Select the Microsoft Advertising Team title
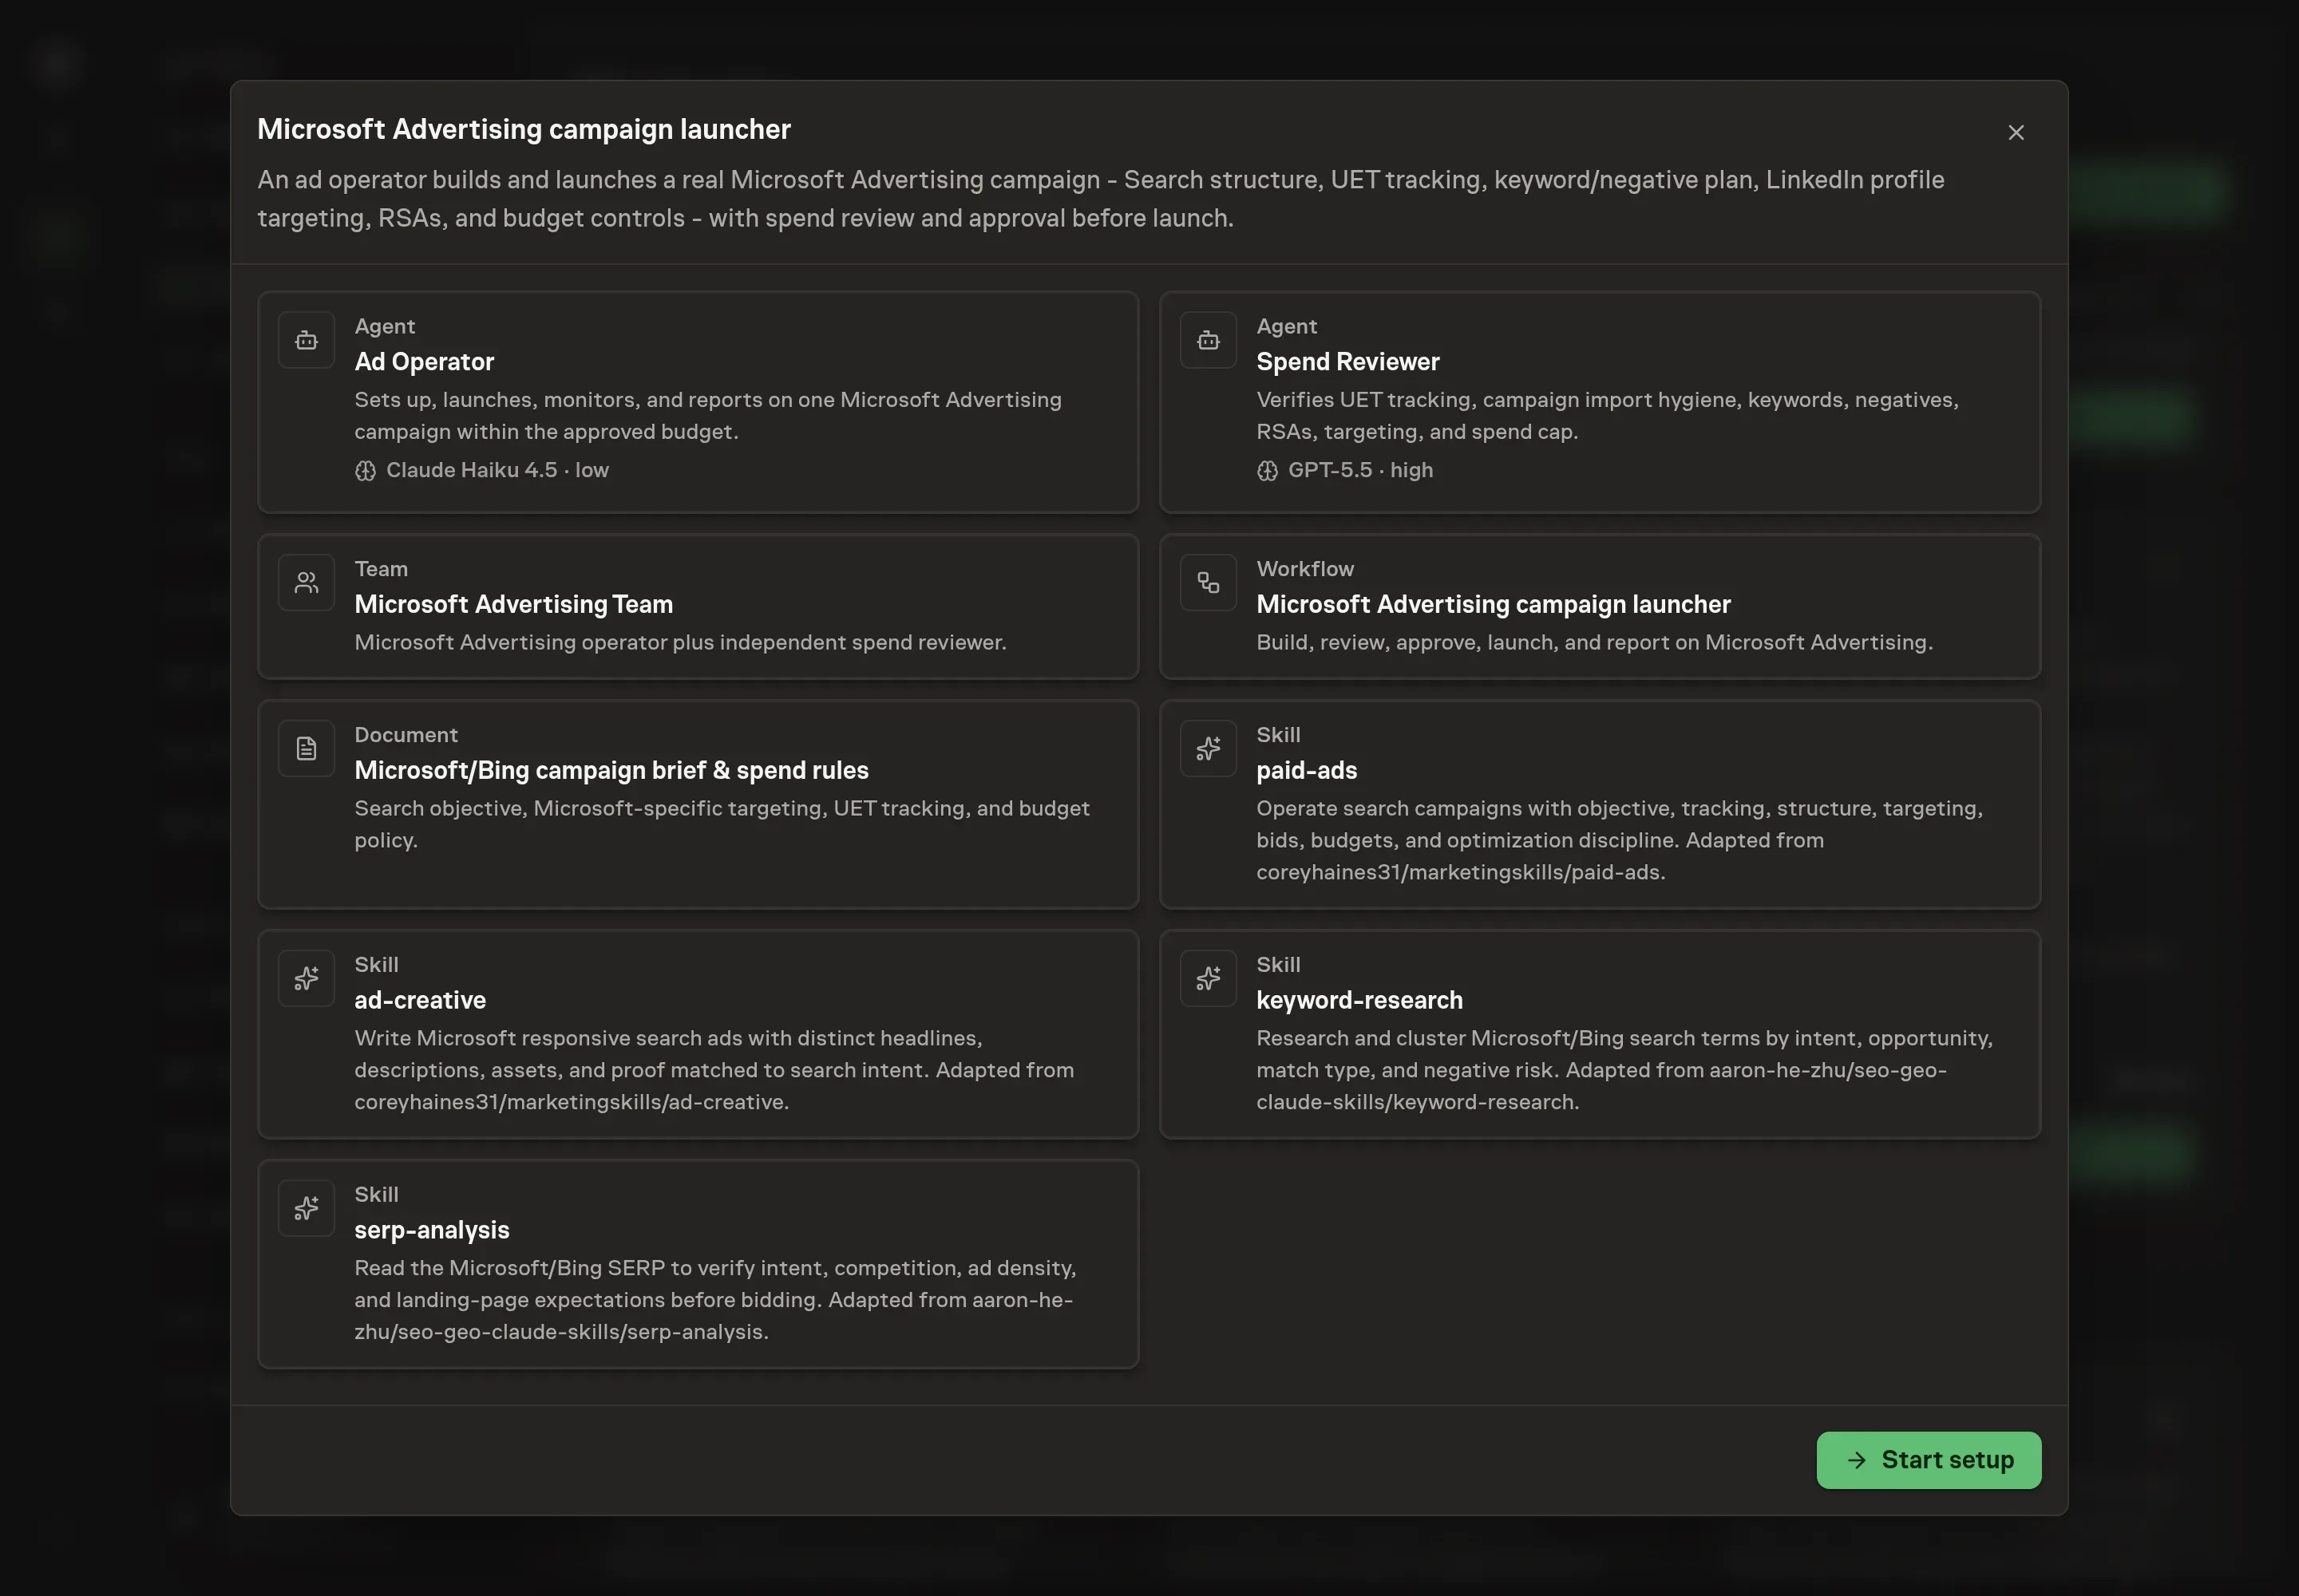2299x1596 pixels. [513, 604]
